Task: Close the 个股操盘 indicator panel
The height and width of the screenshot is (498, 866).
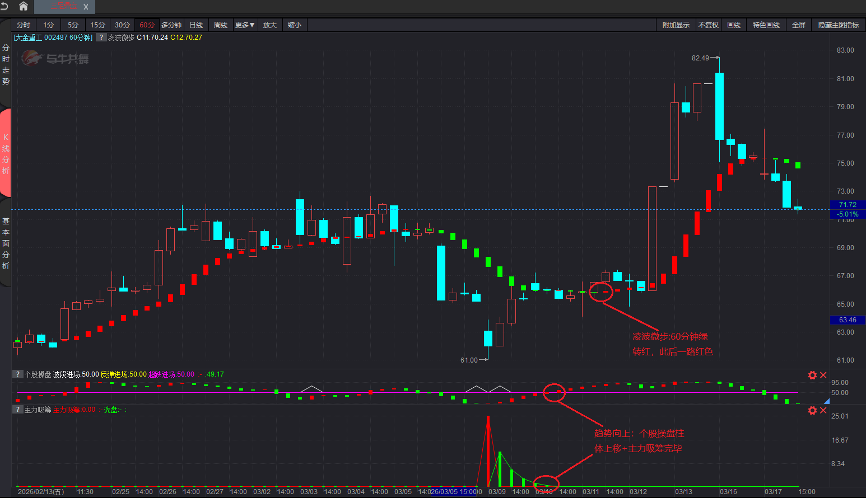Action: [x=823, y=375]
